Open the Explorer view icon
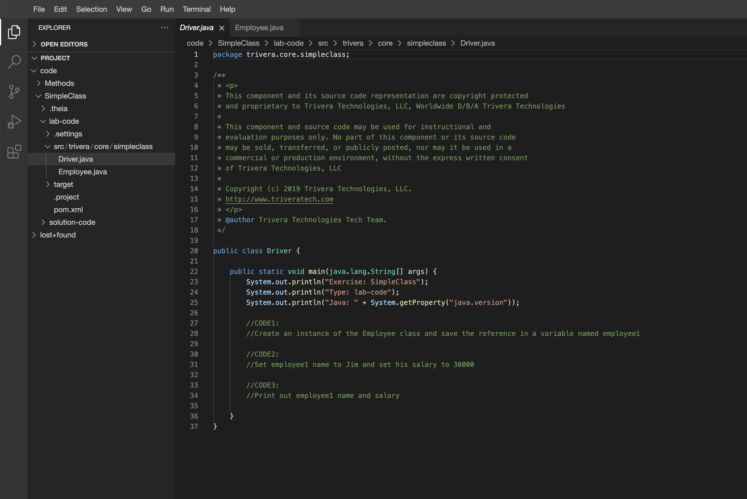This screenshot has width=747, height=499. point(14,32)
